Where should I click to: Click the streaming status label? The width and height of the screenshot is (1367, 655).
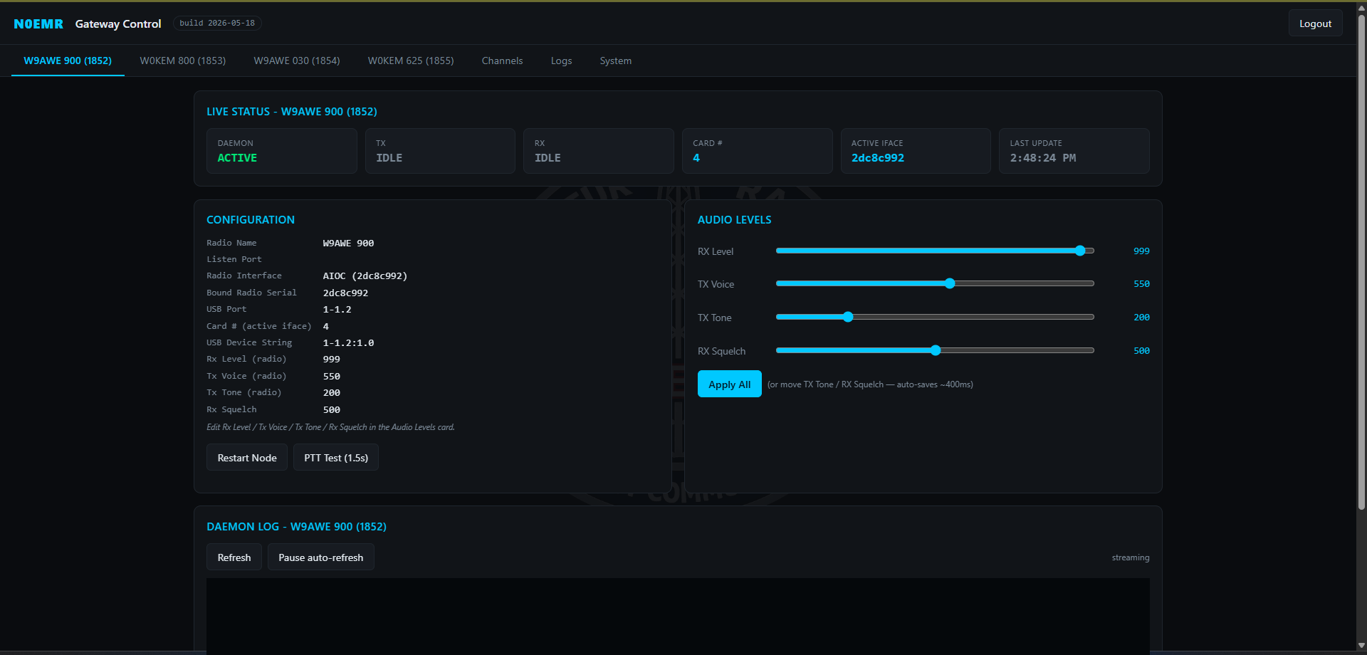pos(1131,557)
